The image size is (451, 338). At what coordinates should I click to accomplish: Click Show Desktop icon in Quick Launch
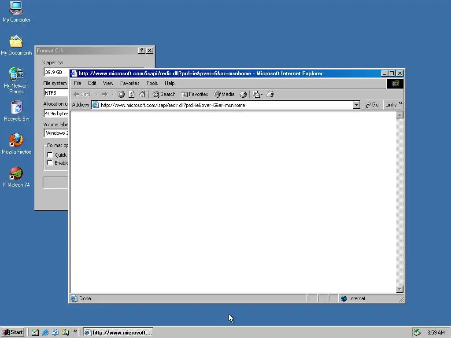[x=35, y=333]
